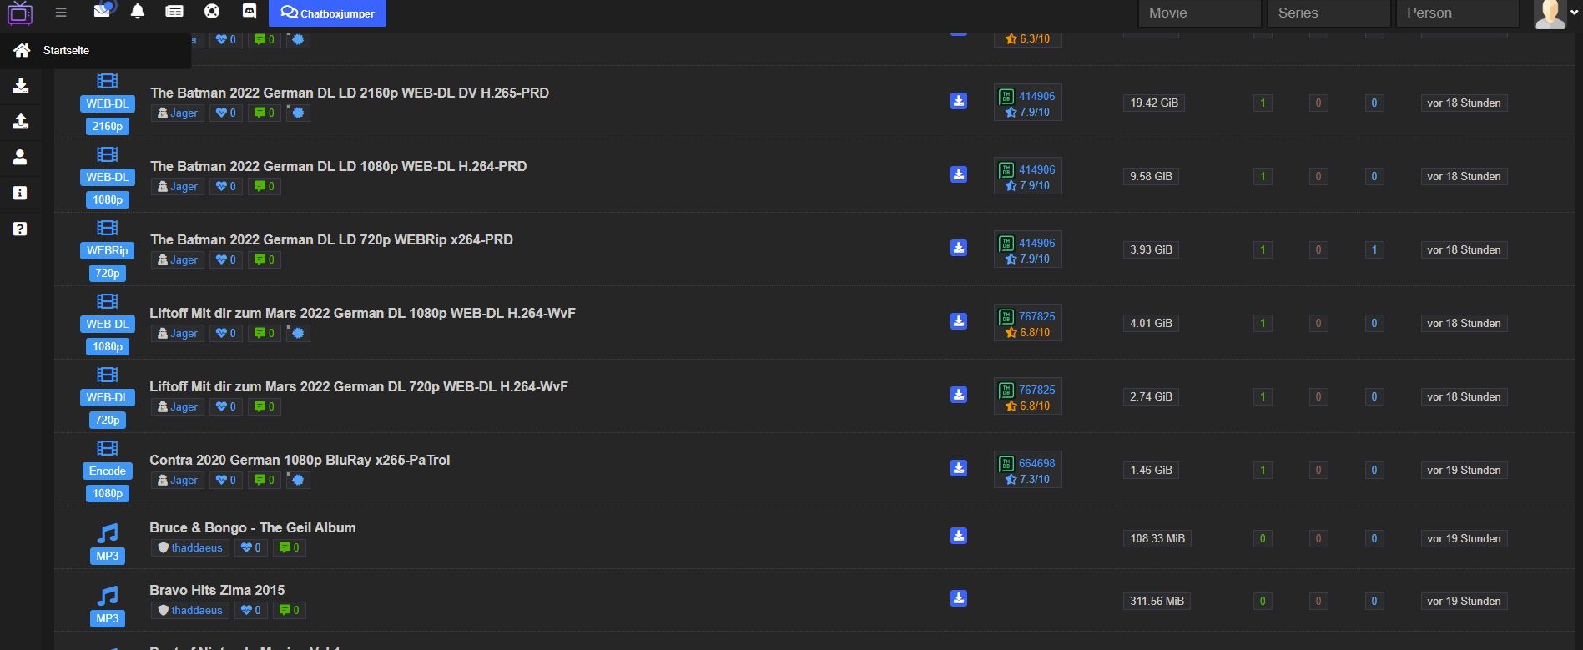Go to Startseite in the sidebar
This screenshot has height=650, width=1583.
(66, 50)
